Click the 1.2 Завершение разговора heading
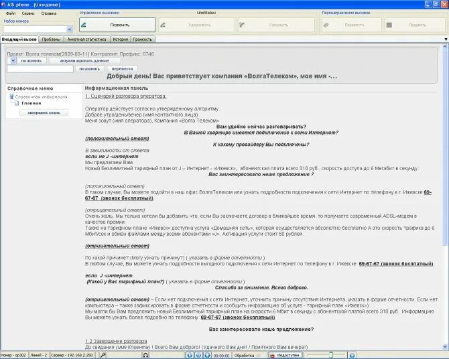449x359 pixels. click(116, 341)
